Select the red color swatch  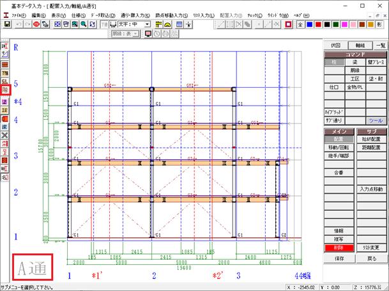click(318, 24)
